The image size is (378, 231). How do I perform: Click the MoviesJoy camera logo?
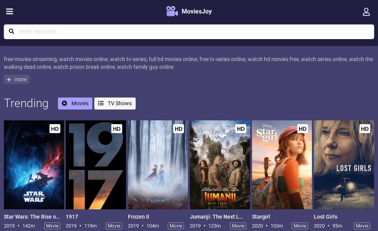pyautogui.click(x=172, y=11)
